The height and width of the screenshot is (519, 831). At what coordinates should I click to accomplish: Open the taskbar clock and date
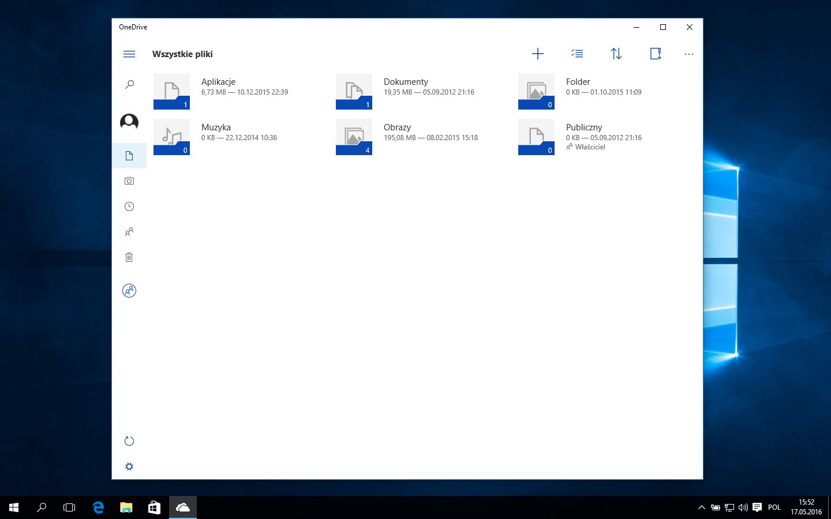pos(806,507)
